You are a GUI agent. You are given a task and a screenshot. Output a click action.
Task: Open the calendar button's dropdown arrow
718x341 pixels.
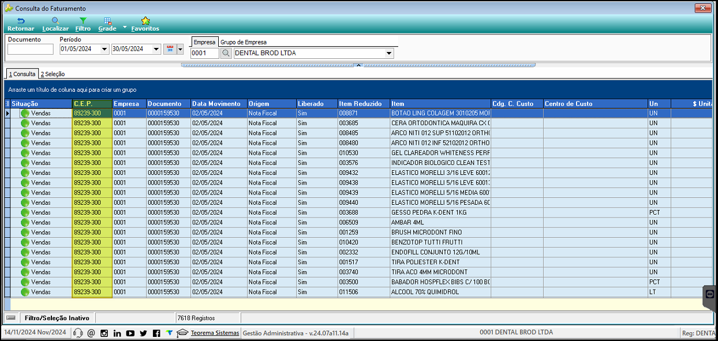[180, 49]
